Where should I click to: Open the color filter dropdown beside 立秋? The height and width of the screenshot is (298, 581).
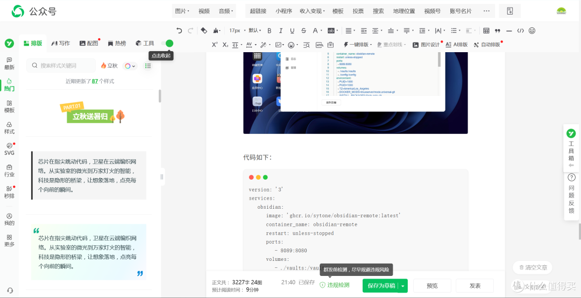pos(130,66)
